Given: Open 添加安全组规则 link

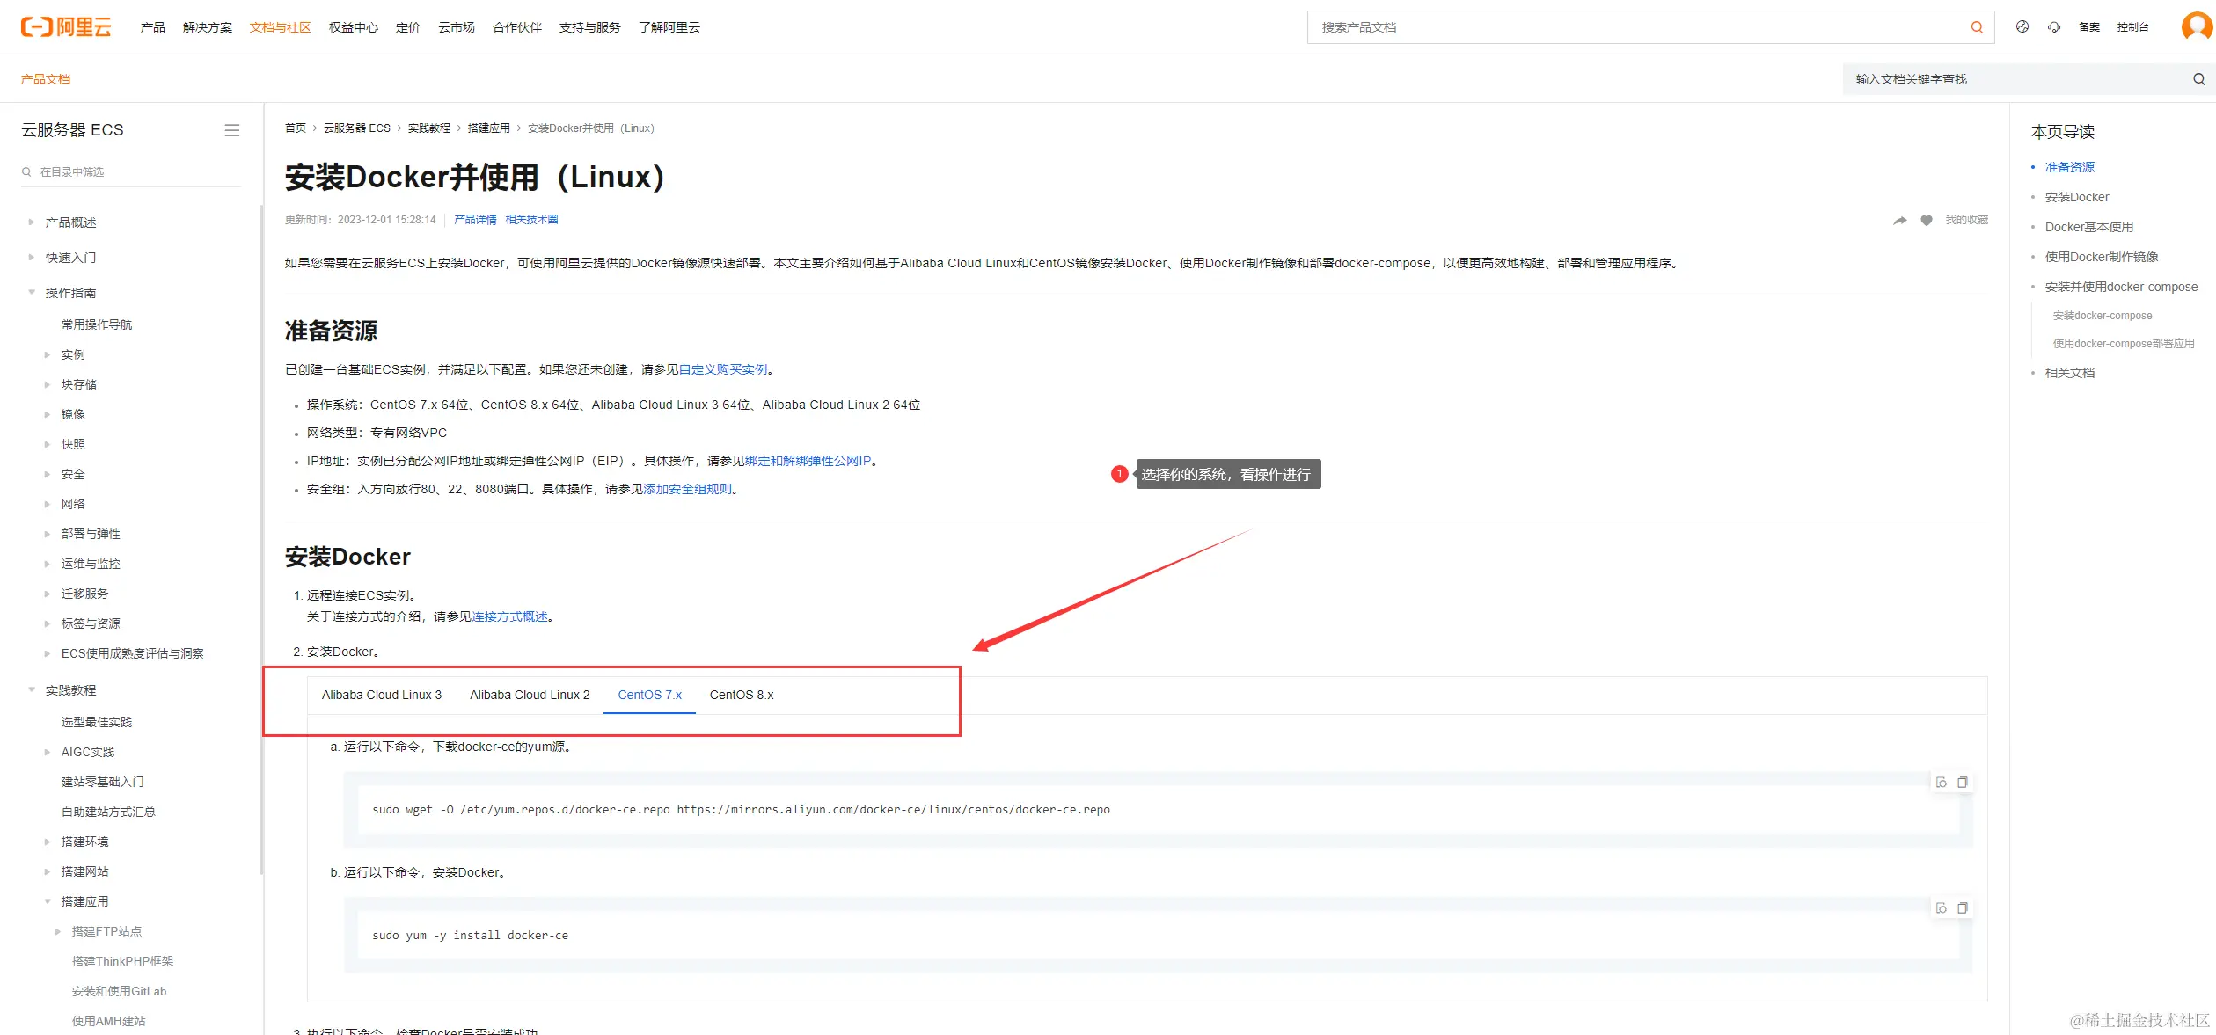Looking at the screenshot, I should pos(688,489).
